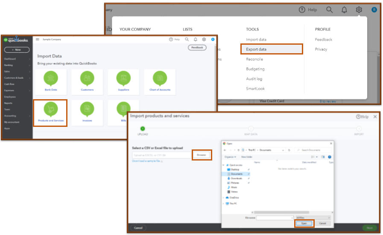The width and height of the screenshot is (383, 235).
Task: Click the Download a sample file link
Action: coord(147,161)
